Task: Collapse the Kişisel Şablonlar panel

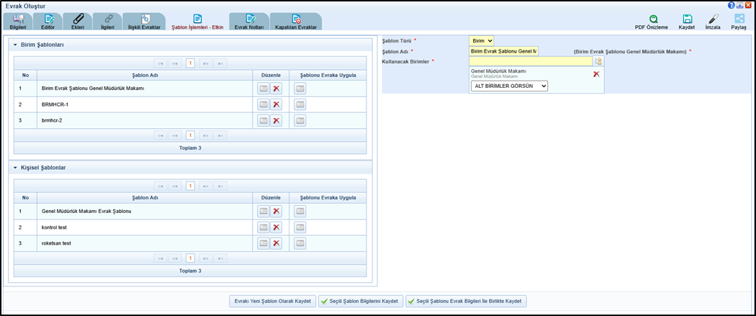Action: click(15, 168)
